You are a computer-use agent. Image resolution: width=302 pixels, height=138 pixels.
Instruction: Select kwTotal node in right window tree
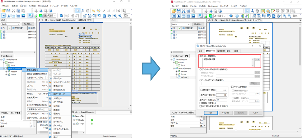coord(185,77)
